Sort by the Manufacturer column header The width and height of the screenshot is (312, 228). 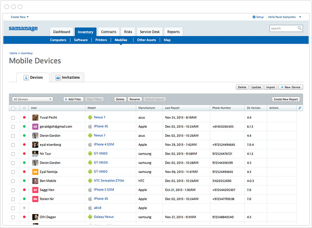(x=147, y=108)
